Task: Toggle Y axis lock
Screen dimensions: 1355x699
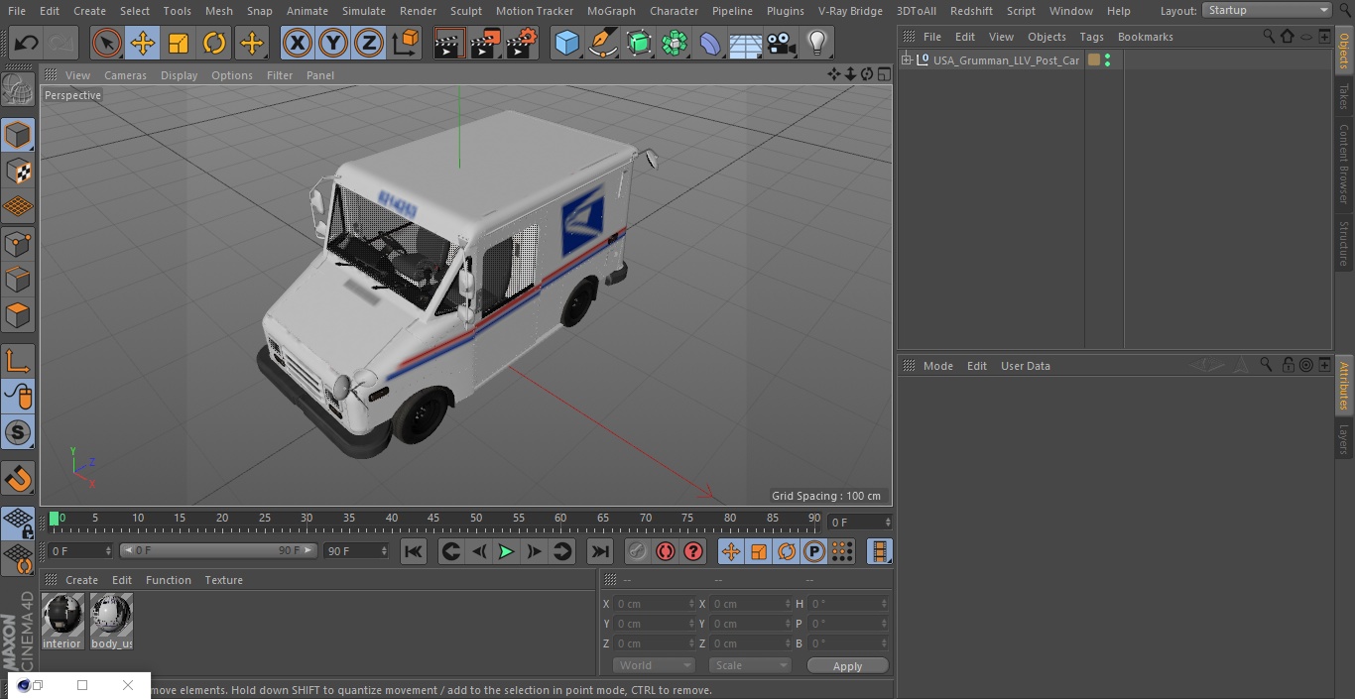Action: tap(333, 43)
